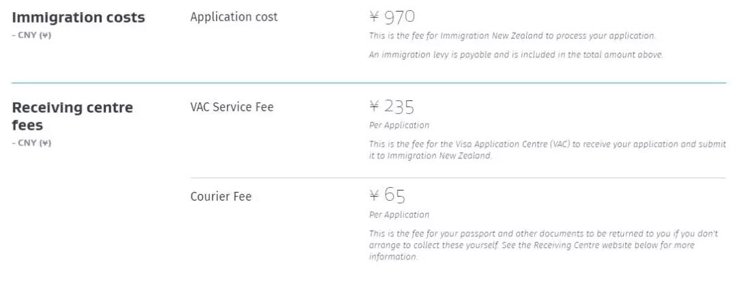Click the CNY label under Immigration costs
This screenshot has height=282, width=735.
coord(31,35)
